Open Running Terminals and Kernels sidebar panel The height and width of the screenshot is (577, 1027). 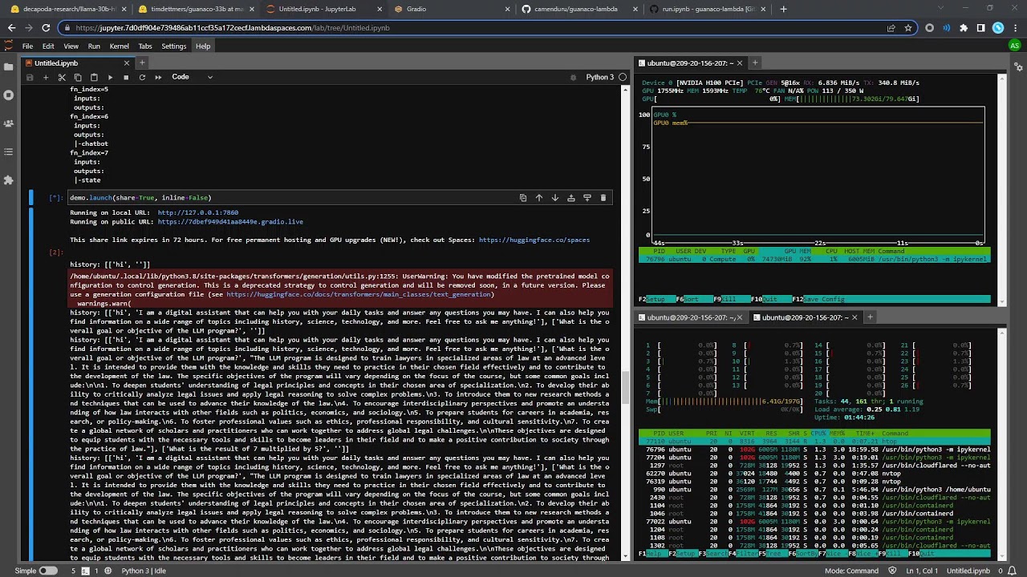click(x=9, y=95)
